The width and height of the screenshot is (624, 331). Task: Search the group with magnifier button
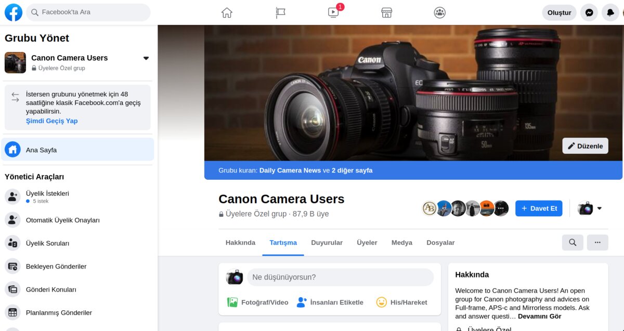(573, 242)
